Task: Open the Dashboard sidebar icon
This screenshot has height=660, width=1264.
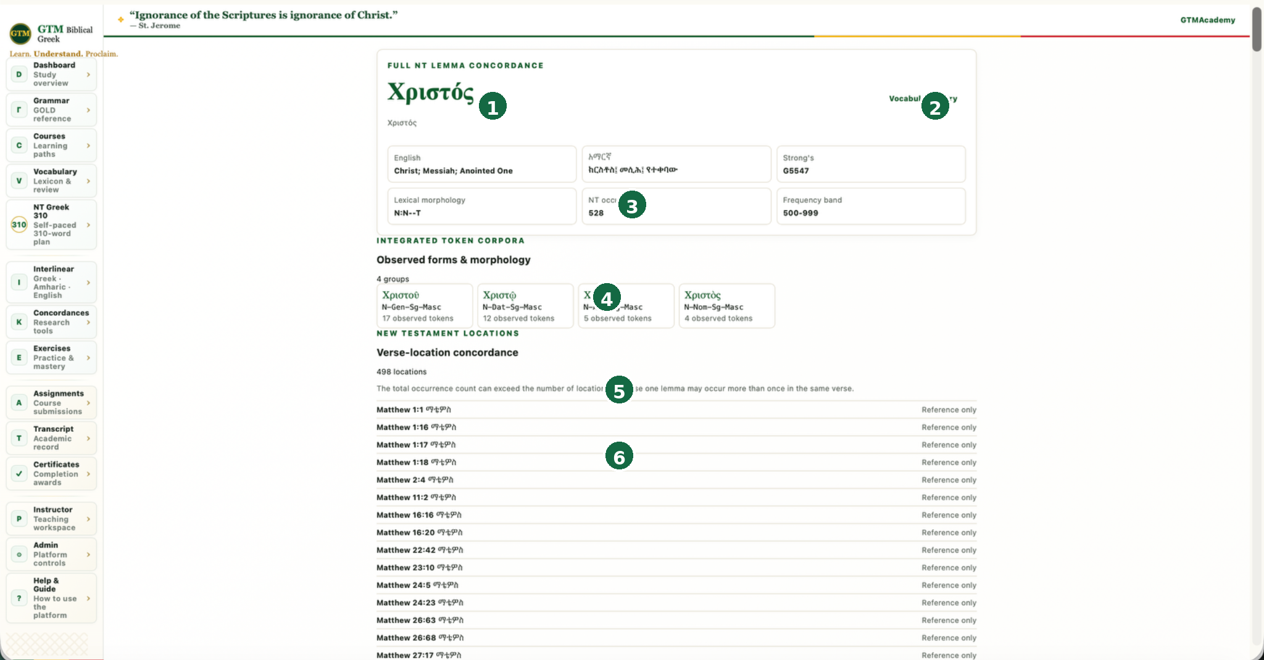Action: [19, 75]
